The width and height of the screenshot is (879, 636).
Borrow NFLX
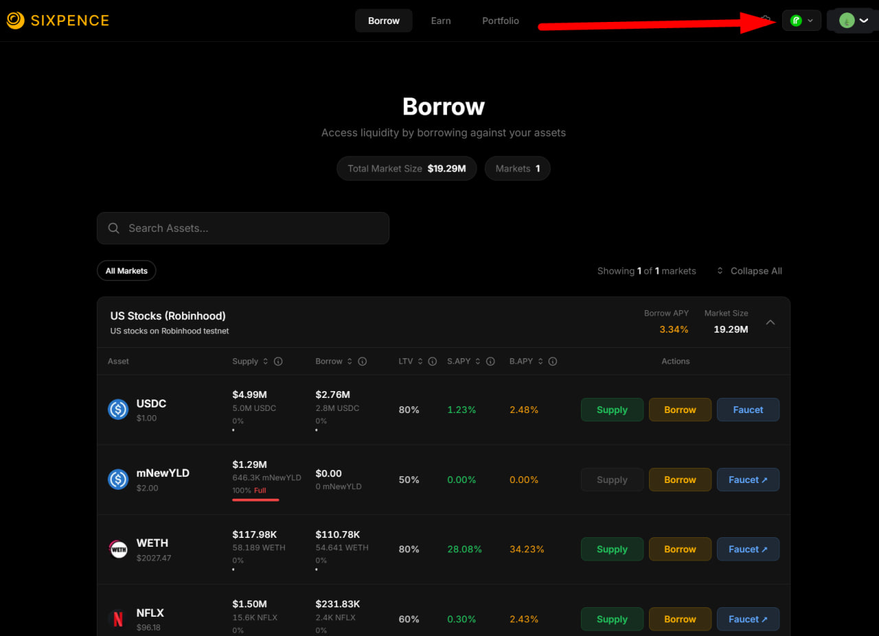pyautogui.click(x=680, y=619)
